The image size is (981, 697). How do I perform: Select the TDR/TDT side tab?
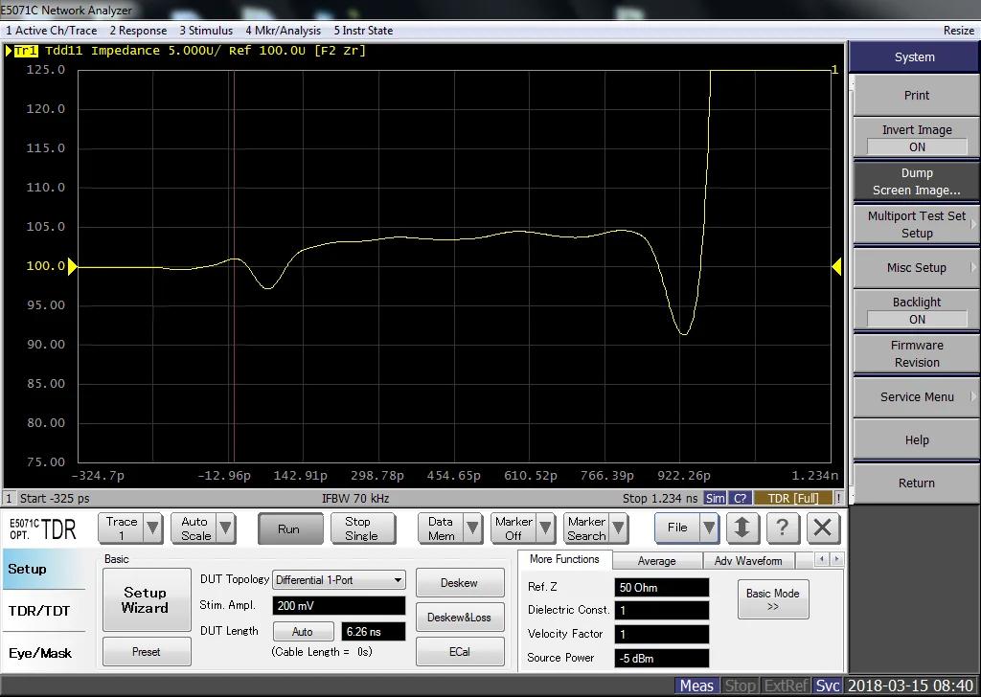43,611
